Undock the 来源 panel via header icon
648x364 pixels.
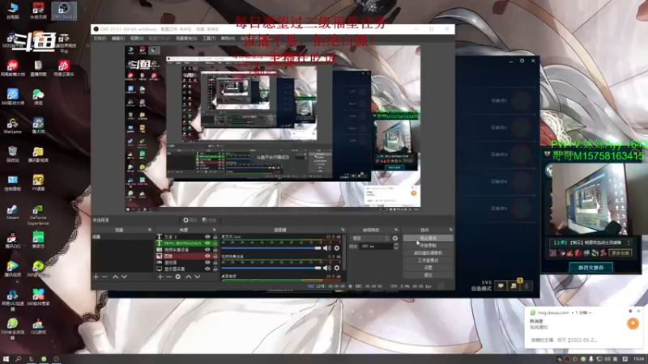tap(214, 230)
